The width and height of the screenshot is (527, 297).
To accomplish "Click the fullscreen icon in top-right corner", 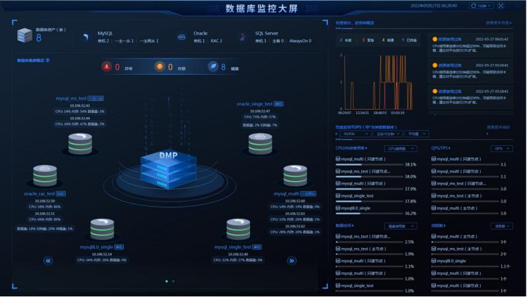I will (x=501, y=6).
